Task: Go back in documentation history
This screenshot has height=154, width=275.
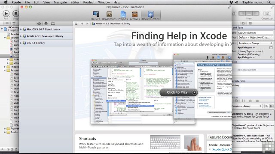Action: pyautogui.click(x=82, y=24)
